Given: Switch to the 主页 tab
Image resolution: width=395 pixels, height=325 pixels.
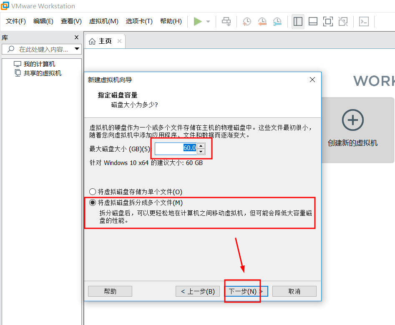Looking at the screenshot, I should (x=105, y=41).
